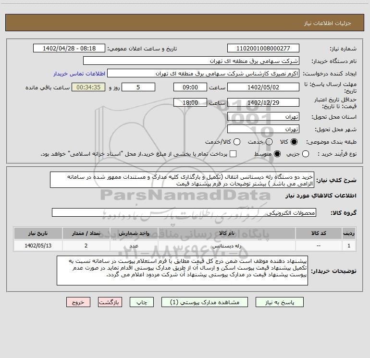
Task: Click the ردیف column header
Action: point(349,233)
